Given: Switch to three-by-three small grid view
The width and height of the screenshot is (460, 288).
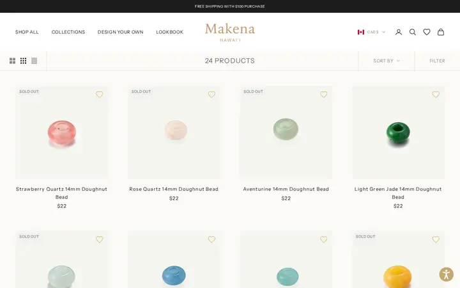Looking at the screenshot, I should coord(23,61).
